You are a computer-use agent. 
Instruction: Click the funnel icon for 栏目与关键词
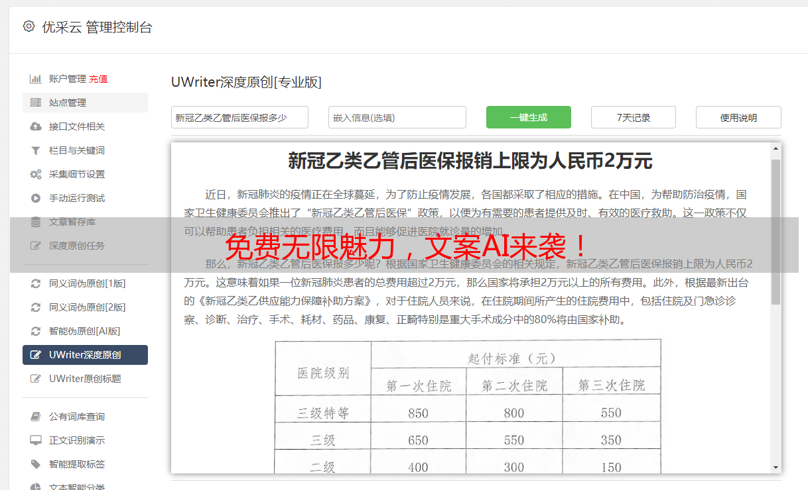(x=36, y=150)
